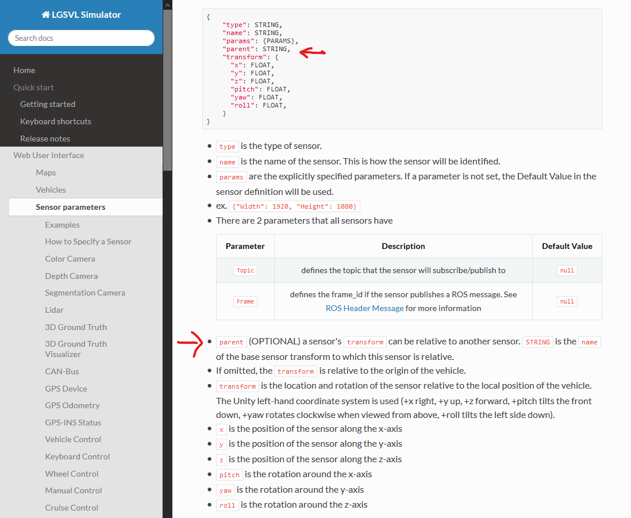This screenshot has height=518, width=631.
Task: Jump to CAN-Bus section
Action: [x=62, y=371]
